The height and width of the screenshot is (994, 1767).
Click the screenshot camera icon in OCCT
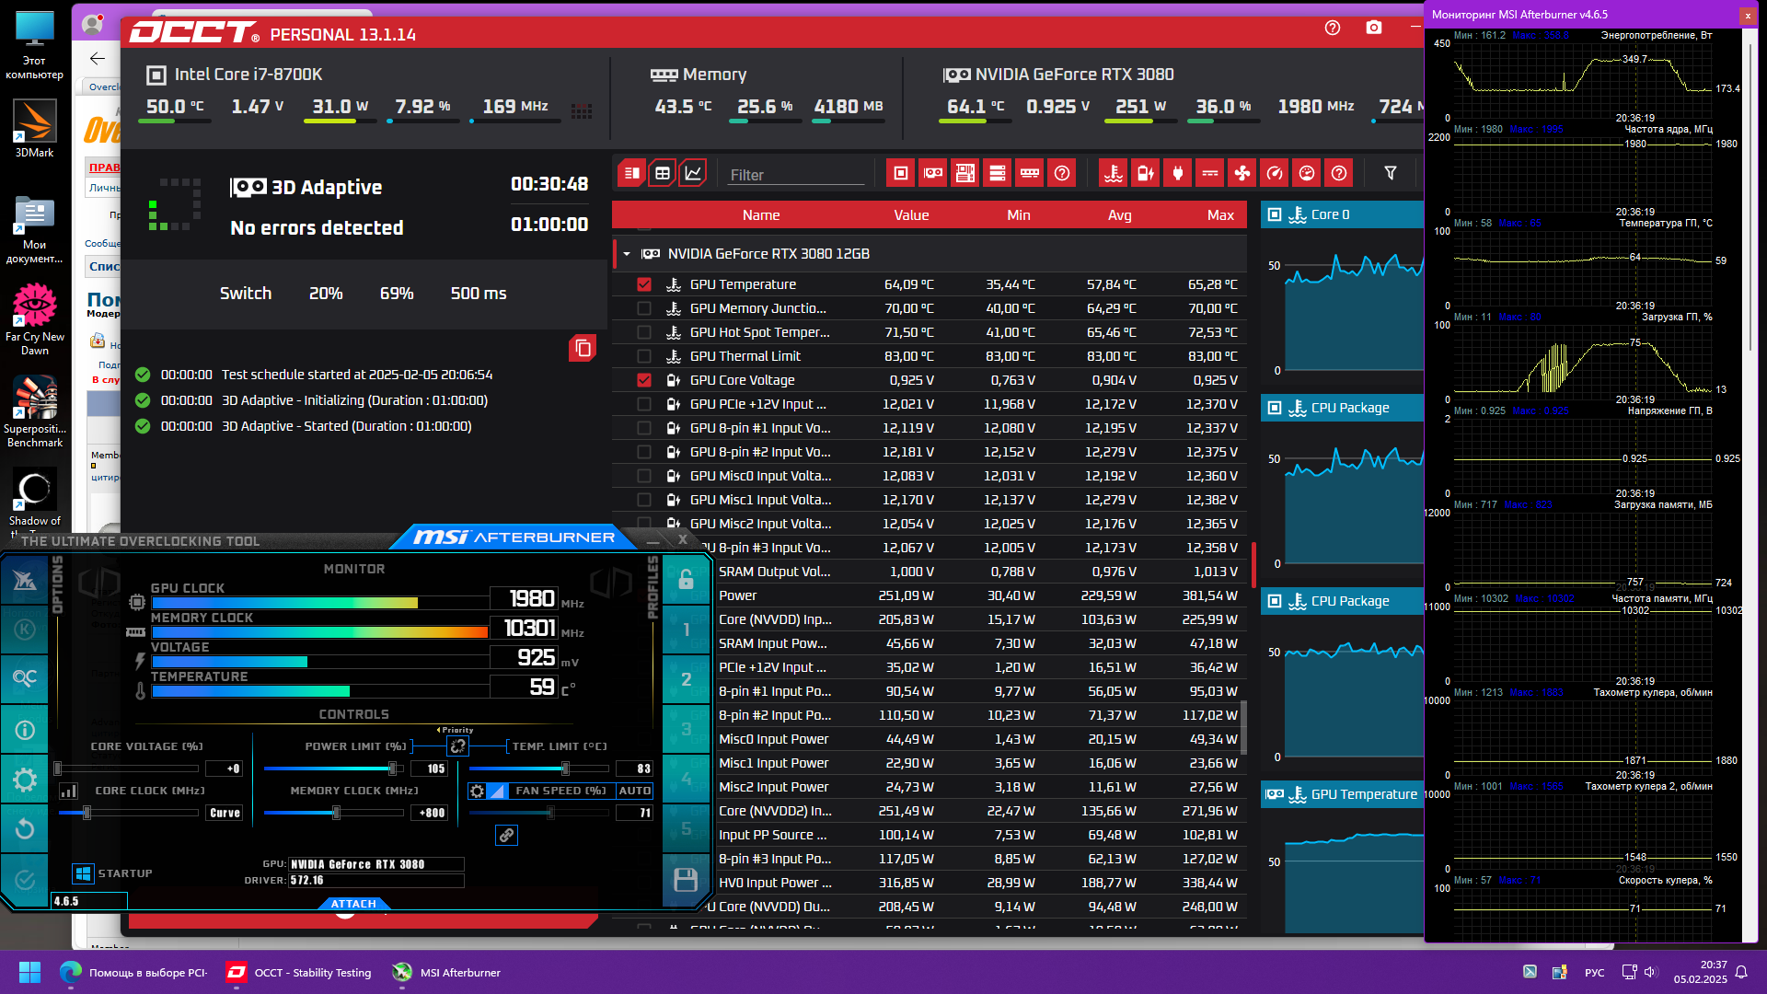1374,28
